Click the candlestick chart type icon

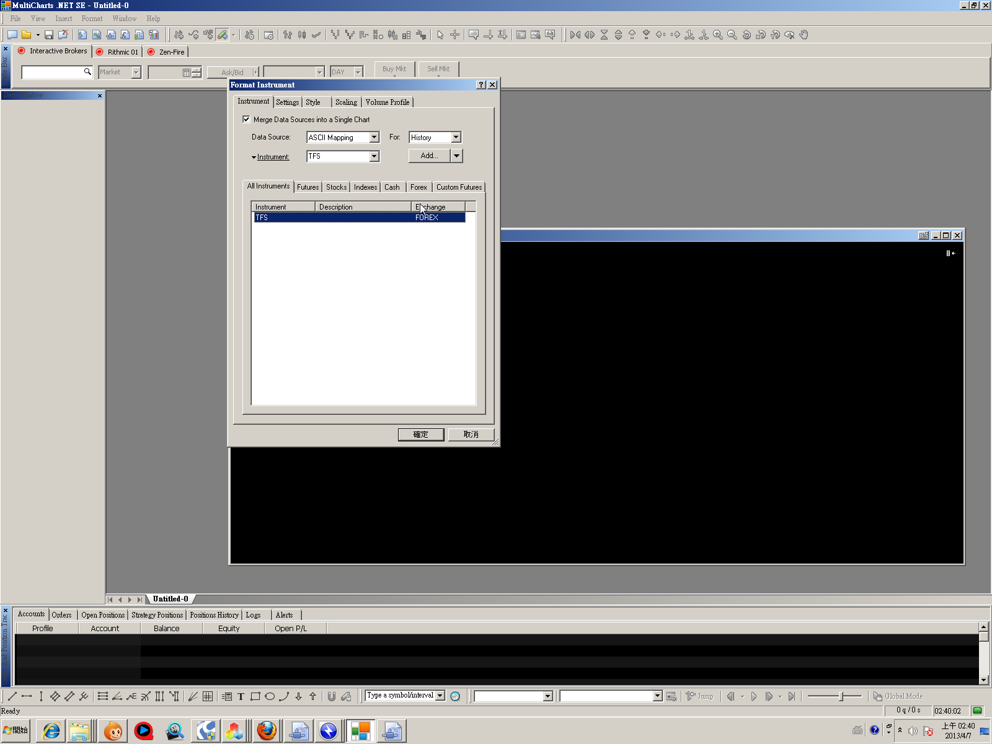302,35
